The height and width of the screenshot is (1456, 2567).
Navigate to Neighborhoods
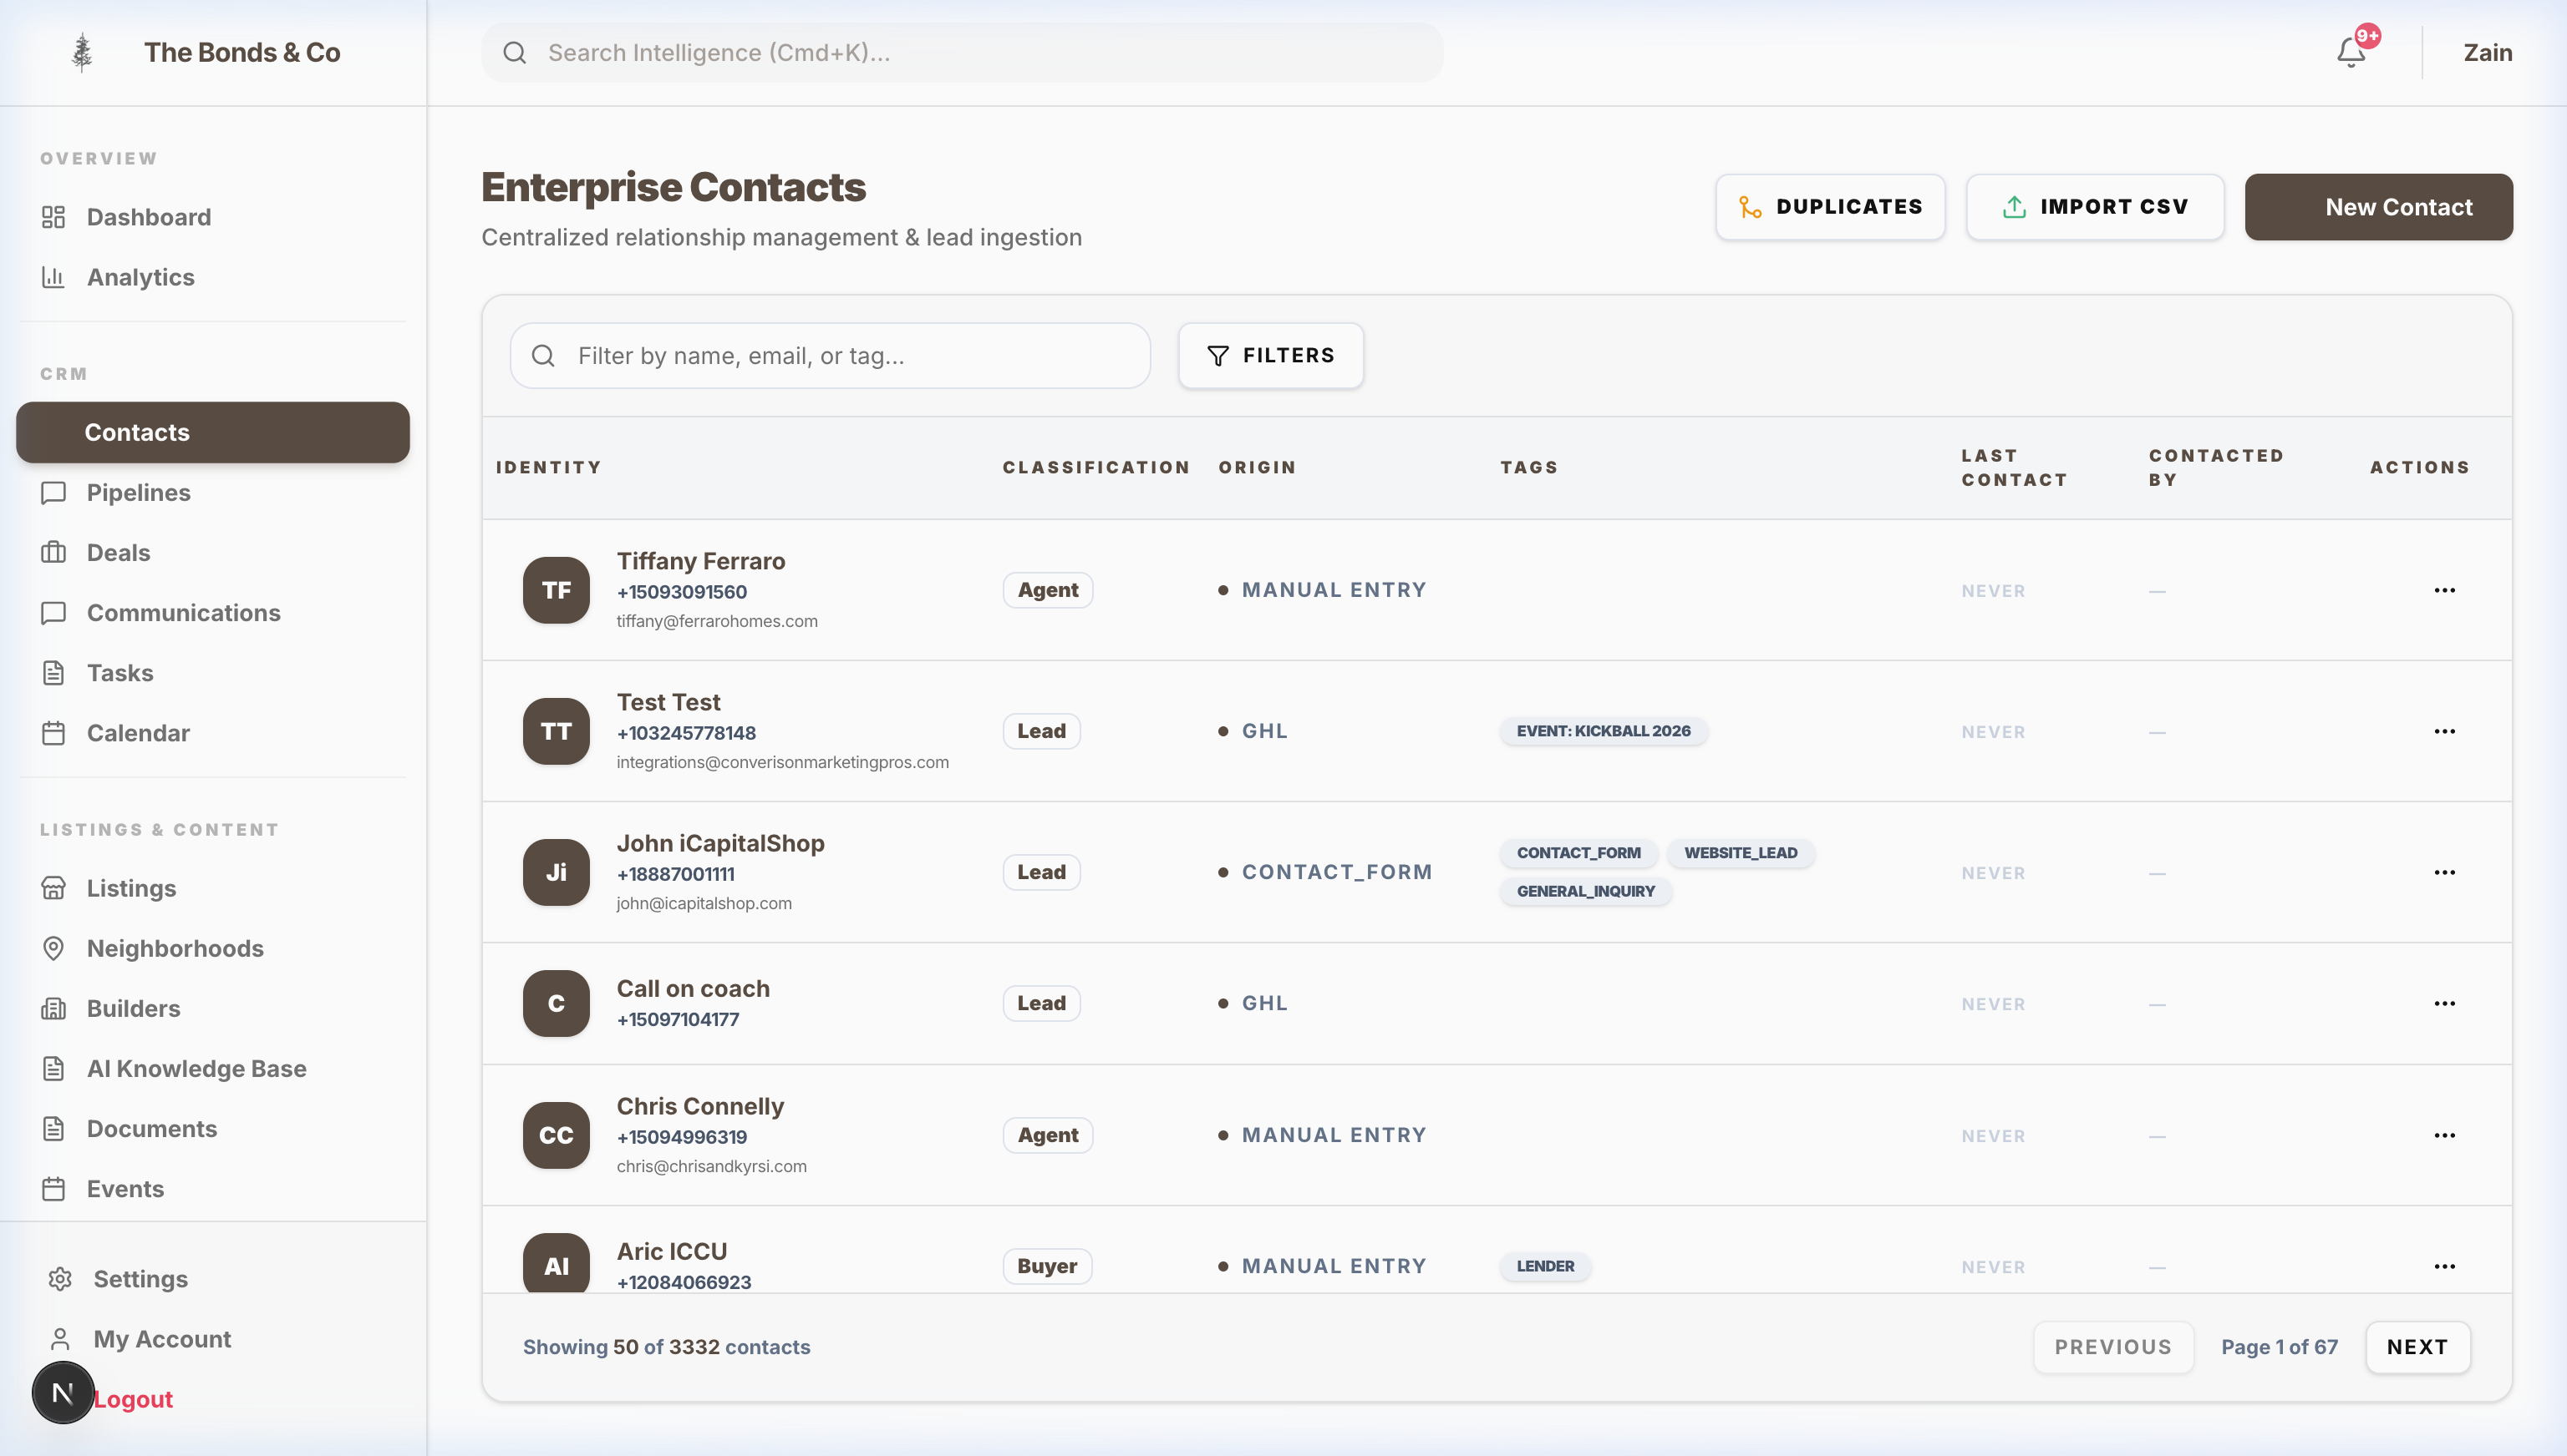(213, 948)
